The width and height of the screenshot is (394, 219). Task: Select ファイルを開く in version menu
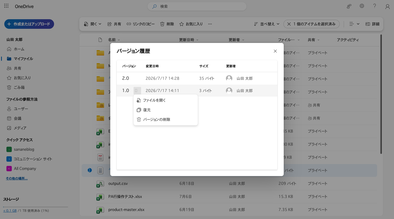[x=166, y=100]
